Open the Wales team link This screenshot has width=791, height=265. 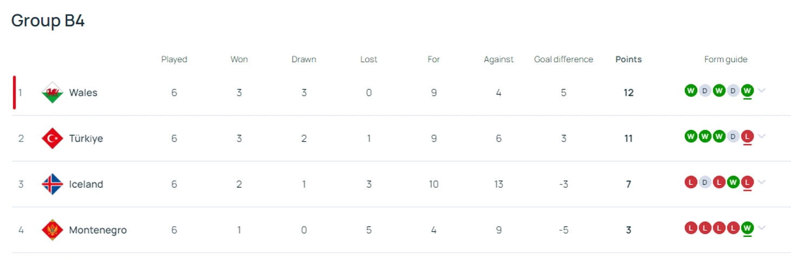pos(83,92)
